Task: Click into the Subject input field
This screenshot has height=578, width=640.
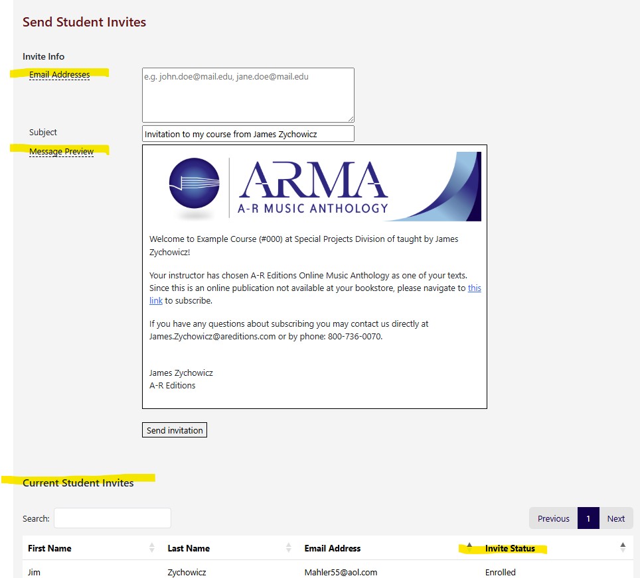Action: click(248, 134)
